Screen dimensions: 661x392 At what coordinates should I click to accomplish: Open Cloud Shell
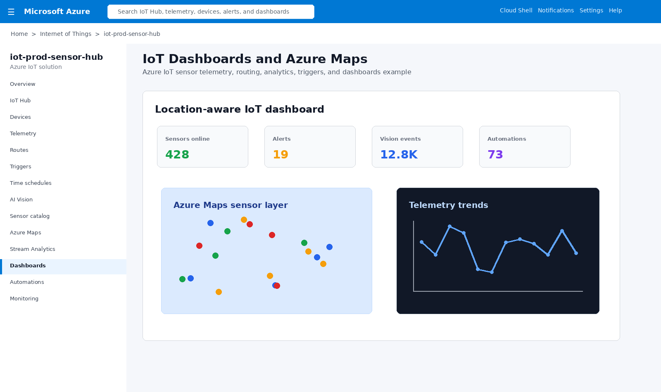coord(516,10)
